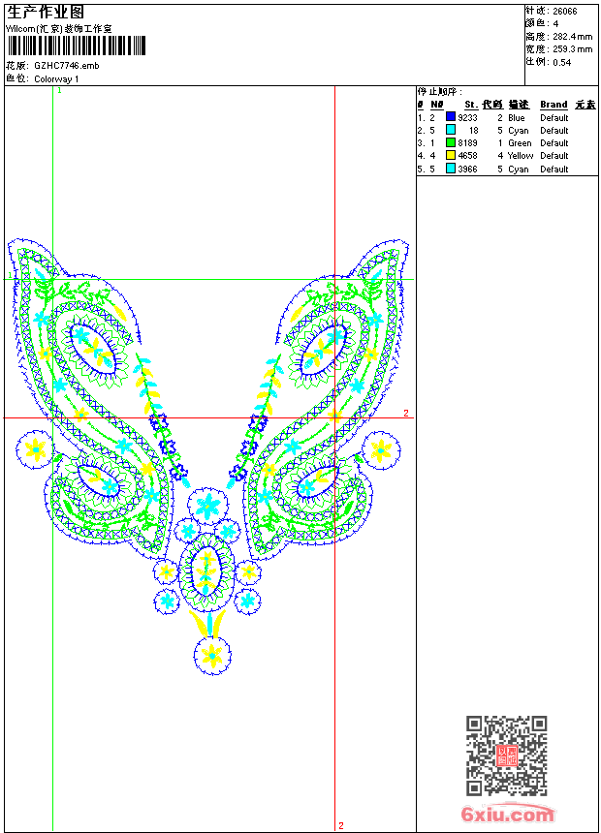Click the file name 'GZHC7746.emb'

point(67,66)
